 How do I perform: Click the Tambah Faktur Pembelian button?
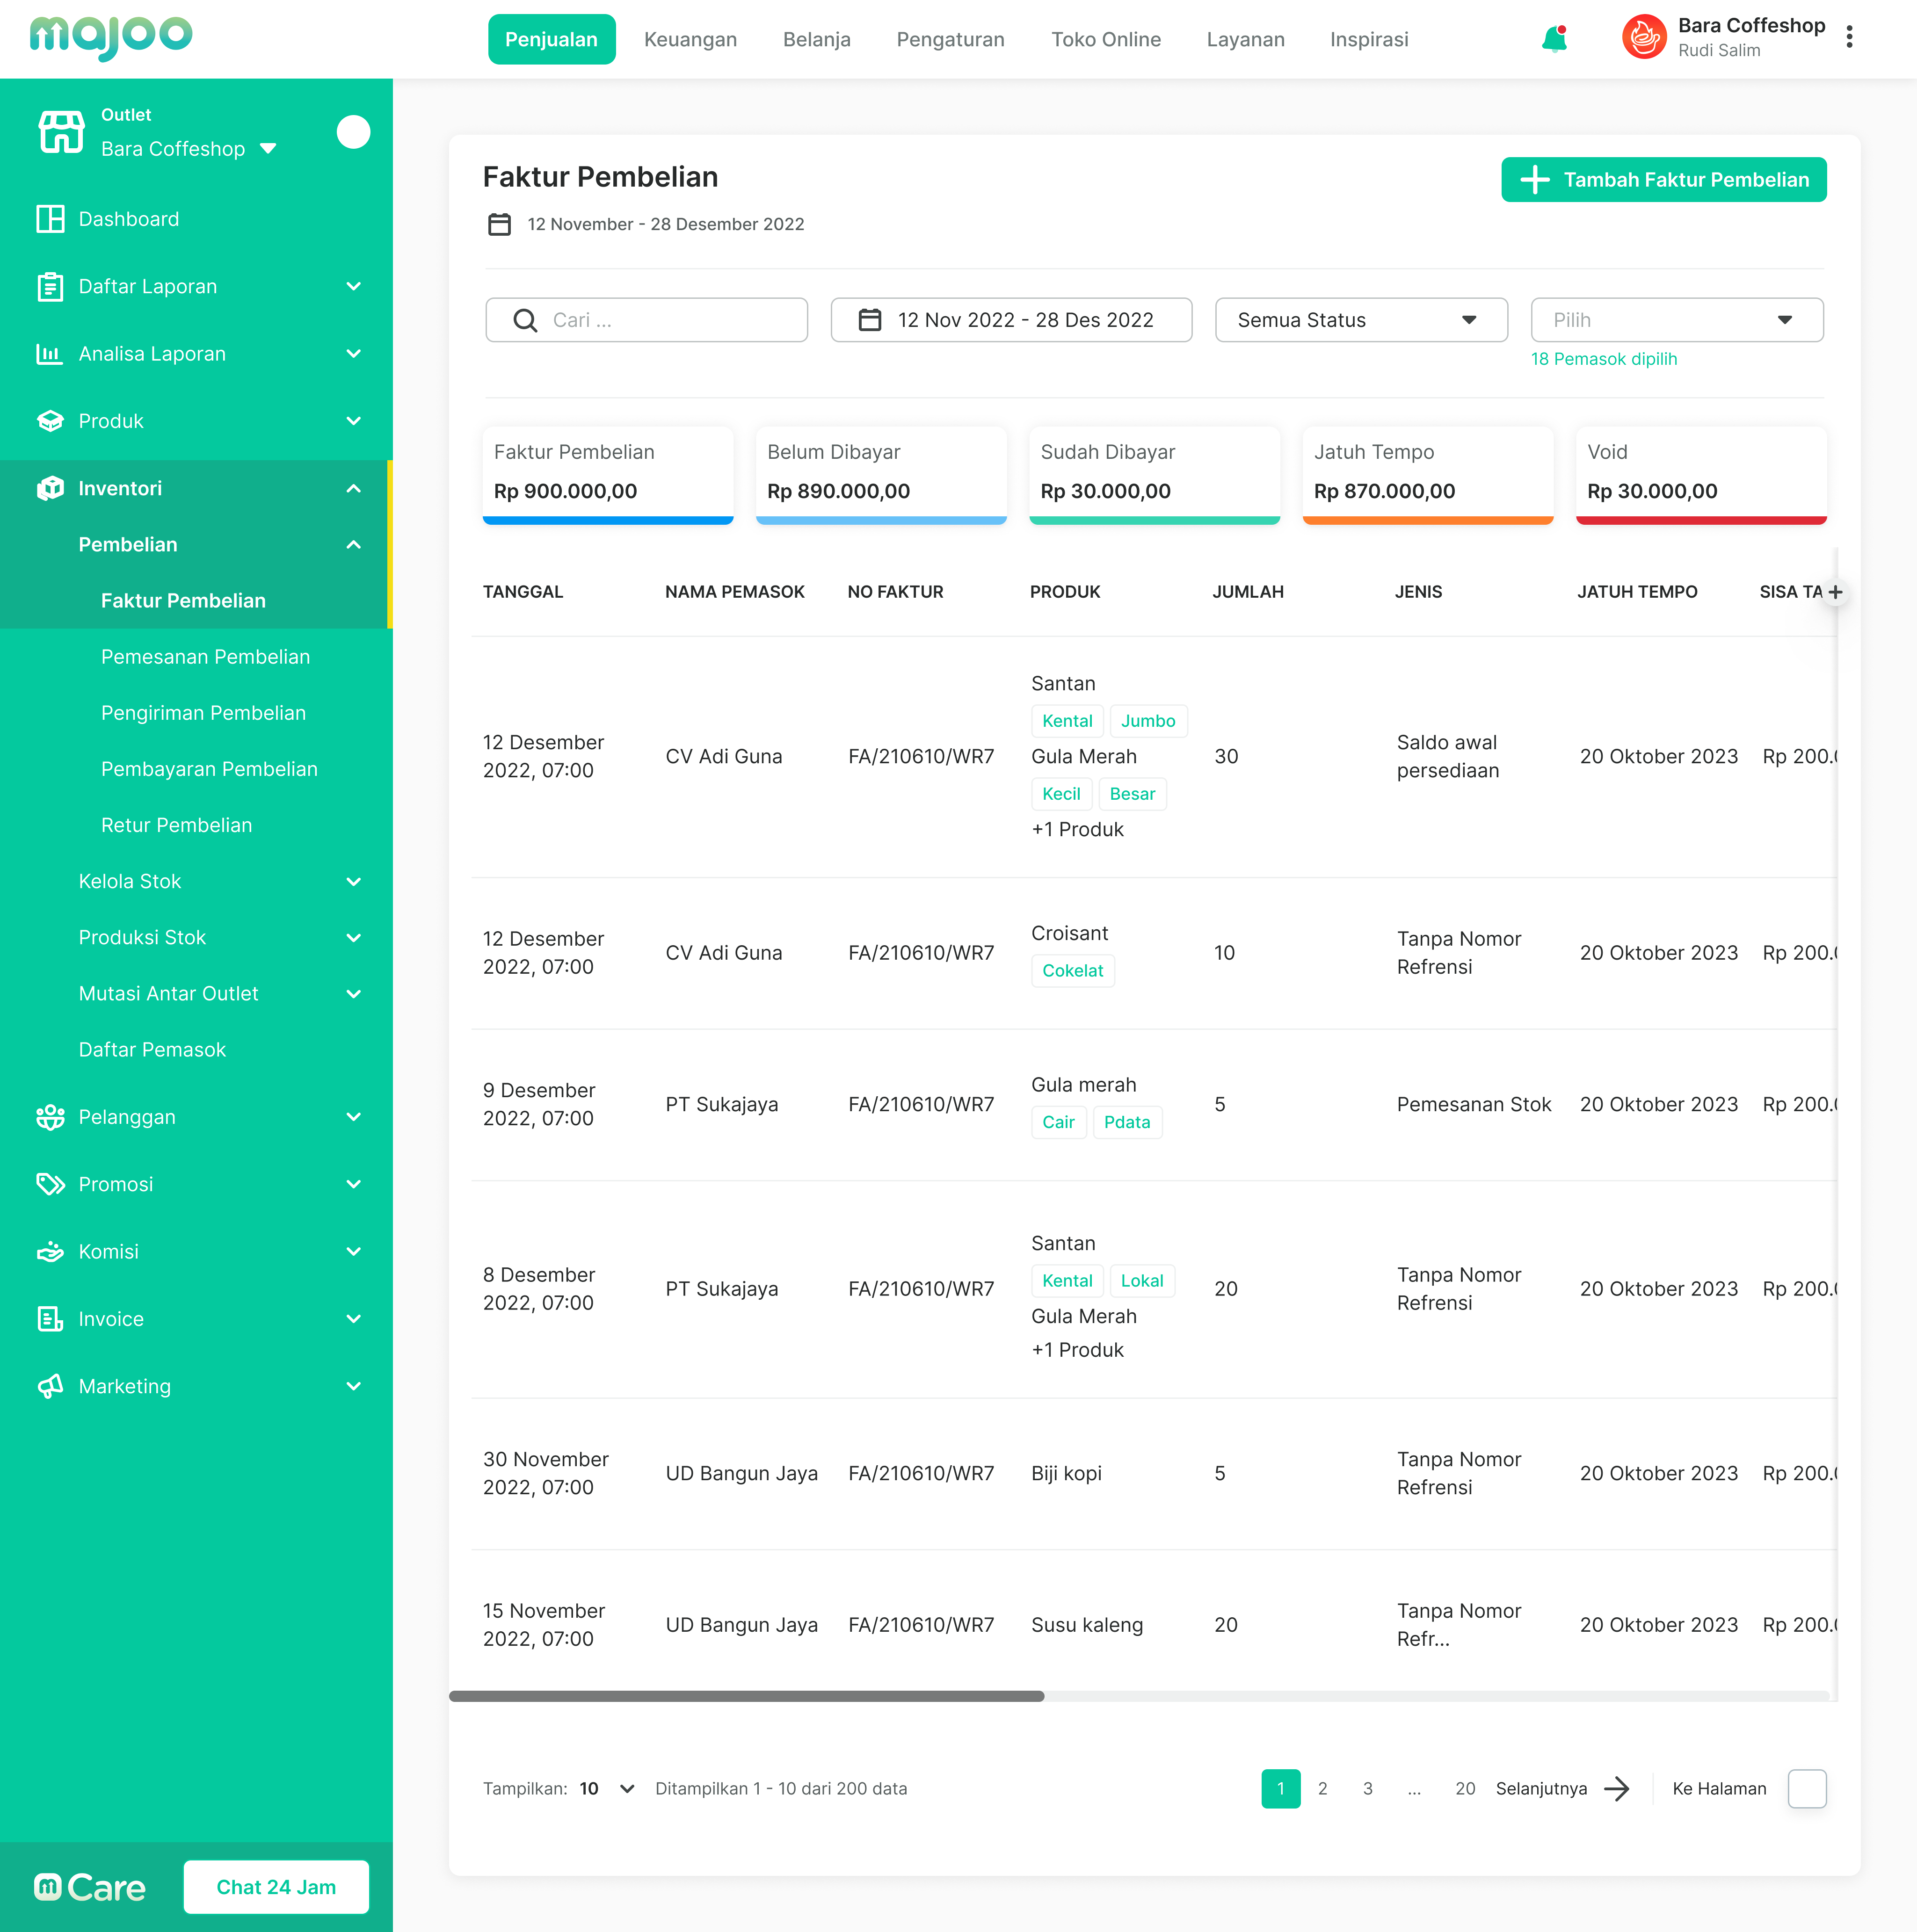click(1662, 179)
